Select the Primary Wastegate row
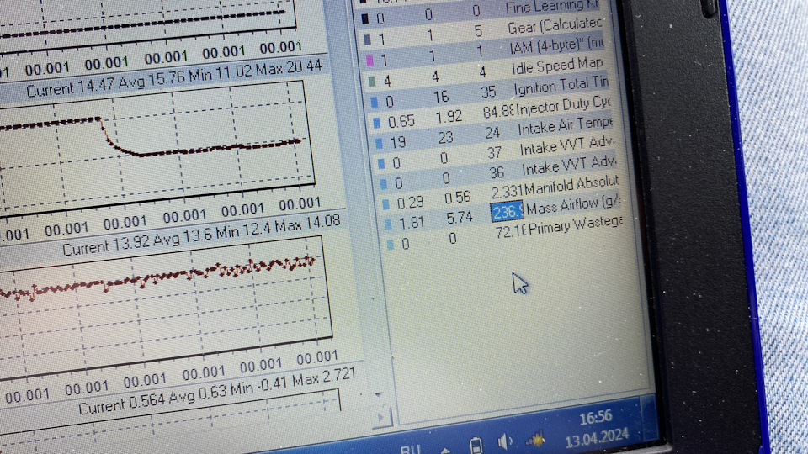The width and height of the screenshot is (808, 454). pos(508,235)
